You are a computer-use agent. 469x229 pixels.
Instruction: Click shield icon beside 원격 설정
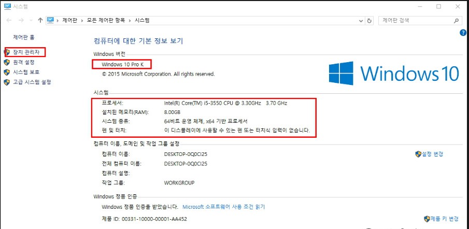coord(7,62)
